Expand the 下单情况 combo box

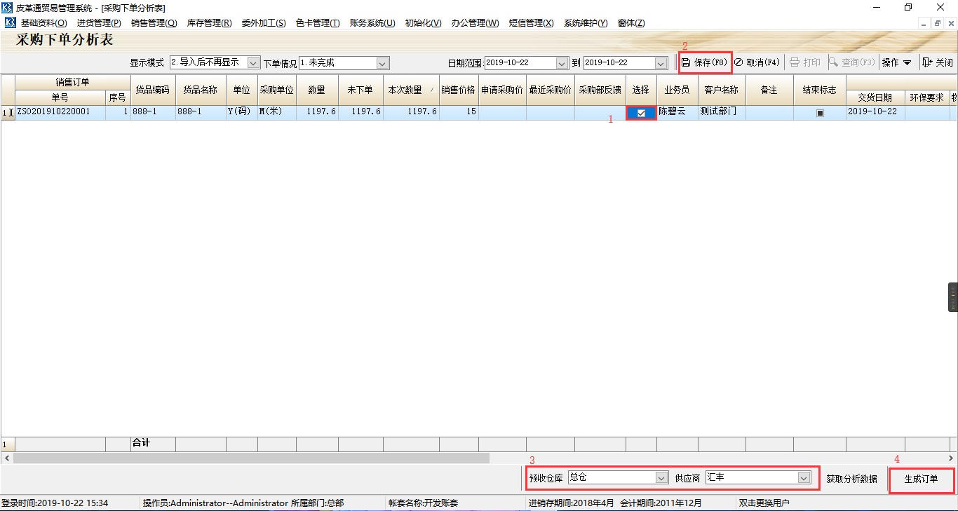[381, 62]
